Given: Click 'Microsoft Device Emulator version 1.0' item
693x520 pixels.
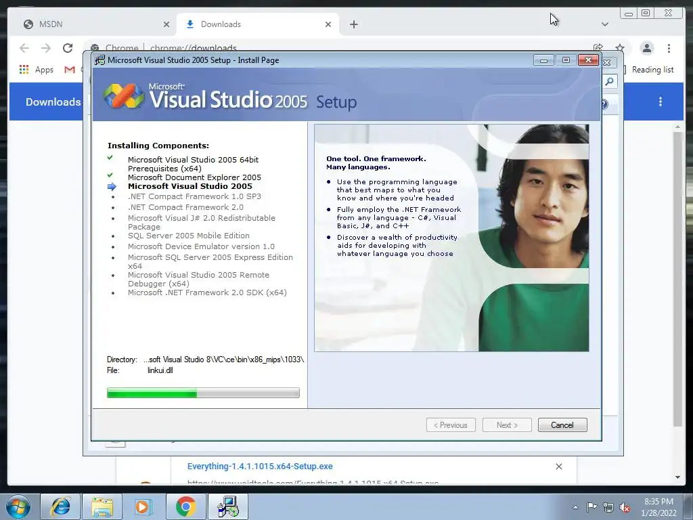Looking at the screenshot, I should (x=201, y=246).
